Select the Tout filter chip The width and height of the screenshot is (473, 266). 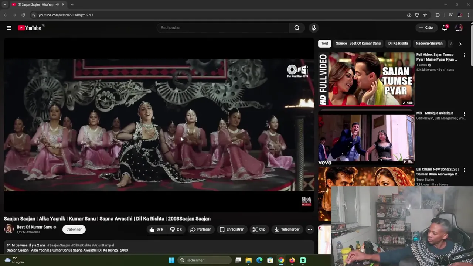(324, 44)
